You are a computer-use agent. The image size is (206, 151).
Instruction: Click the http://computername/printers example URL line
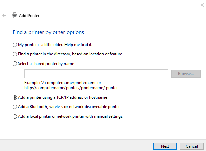(71, 88)
